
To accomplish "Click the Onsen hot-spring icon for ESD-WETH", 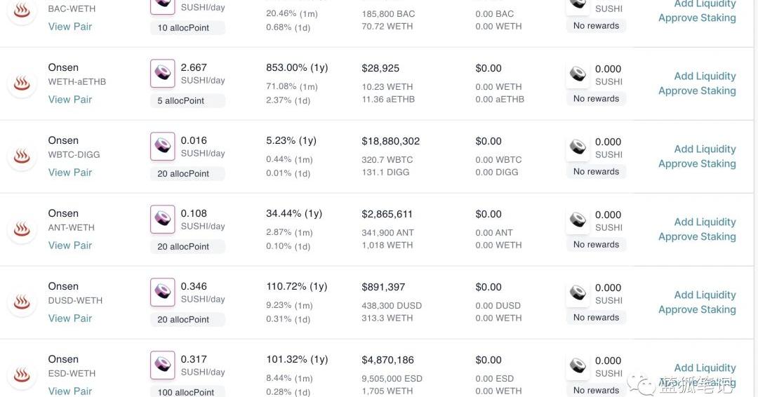I will (x=22, y=375).
